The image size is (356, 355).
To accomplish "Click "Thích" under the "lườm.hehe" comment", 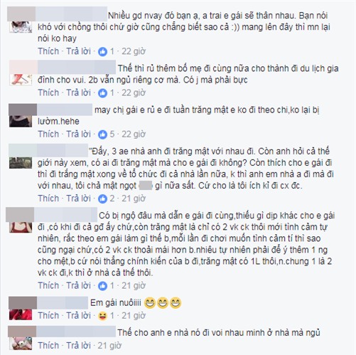I will tap(48, 134).
